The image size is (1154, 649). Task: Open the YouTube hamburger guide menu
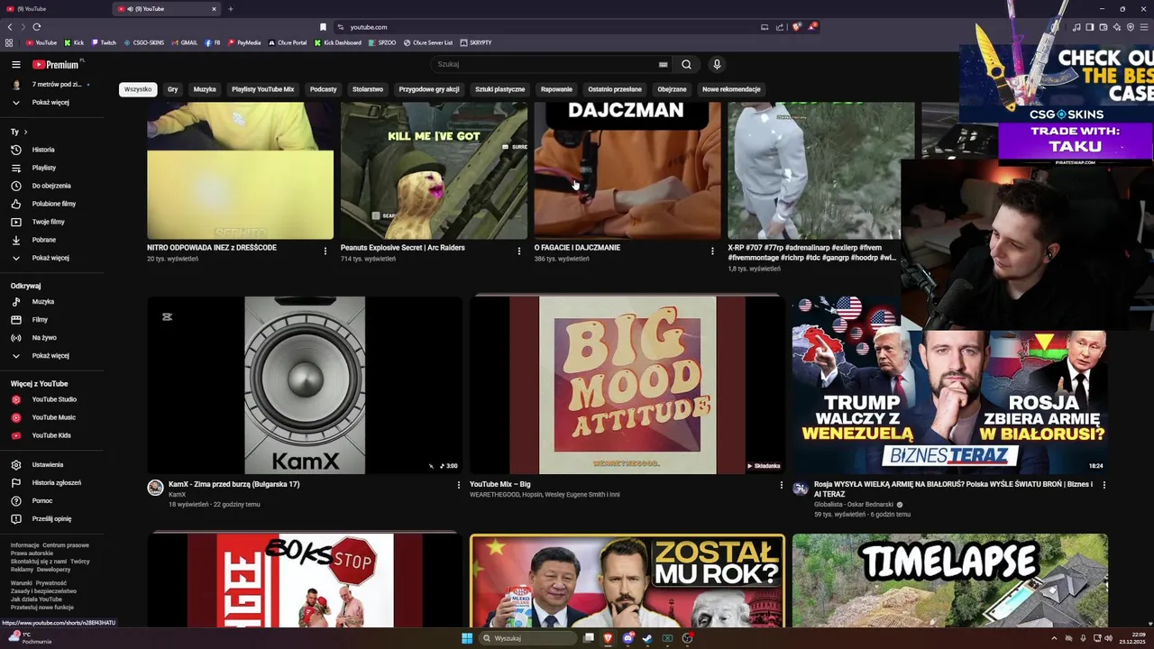click(15, 64)
